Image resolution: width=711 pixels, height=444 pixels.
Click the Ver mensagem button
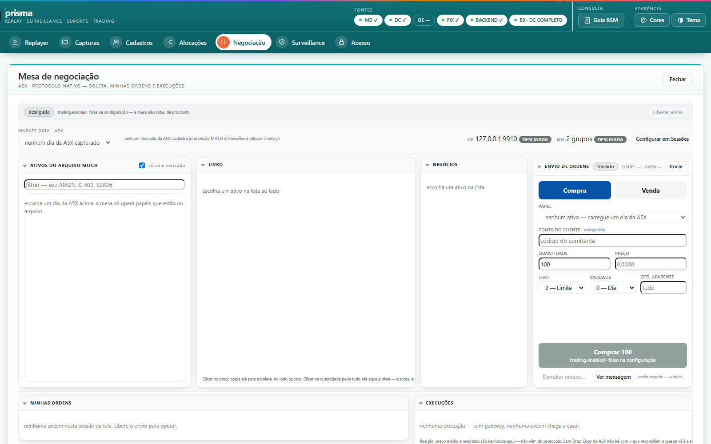pos(613,377)
